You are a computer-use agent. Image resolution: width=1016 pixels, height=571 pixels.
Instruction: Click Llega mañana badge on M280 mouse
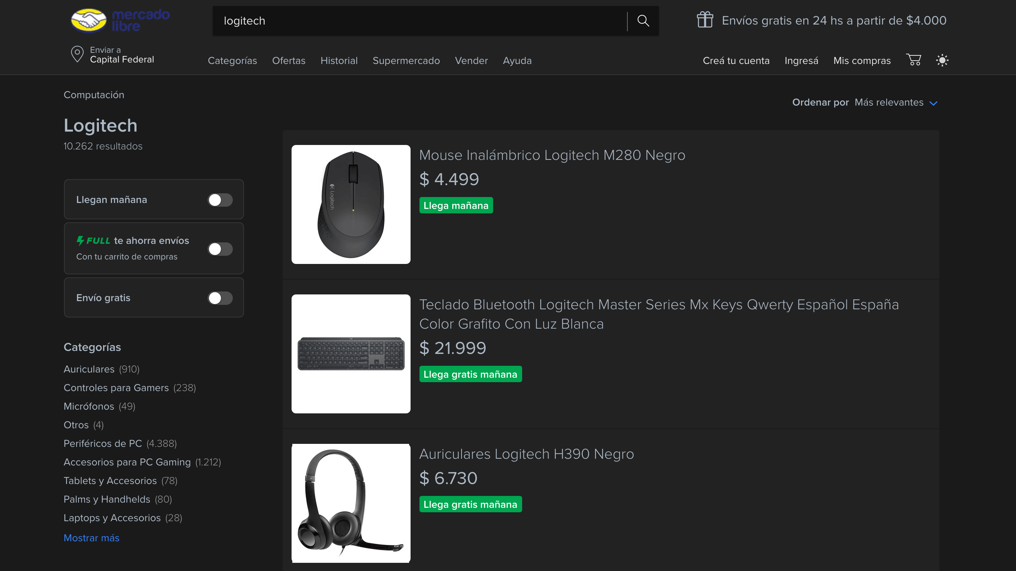click(x=456, y=206)
